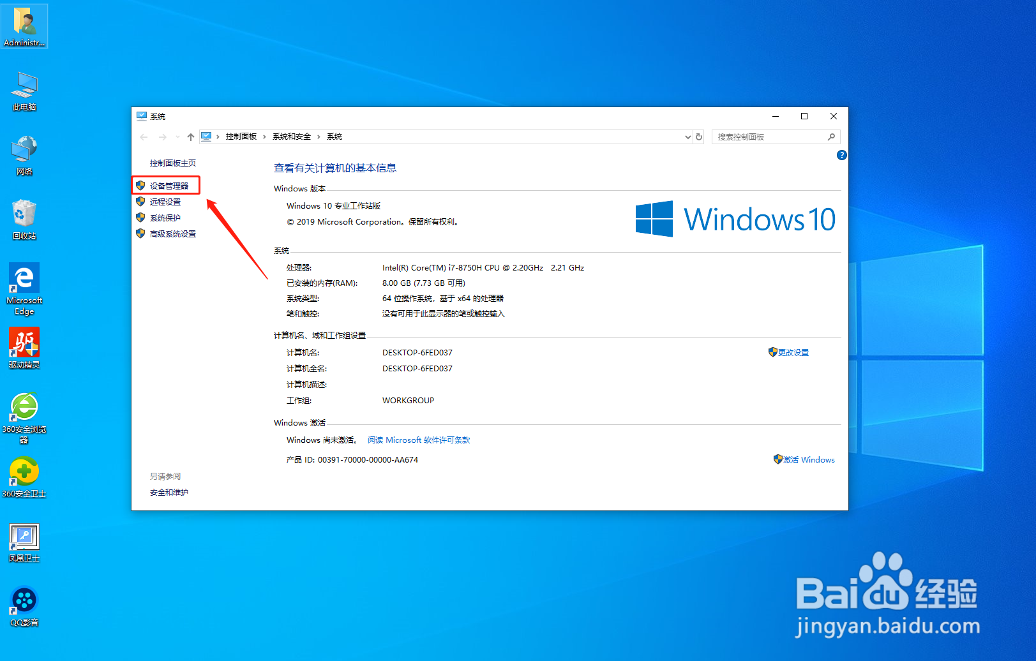Select 64 位操作系统 system type text
Screen dimensions: 1036x661
pos(443,299)
